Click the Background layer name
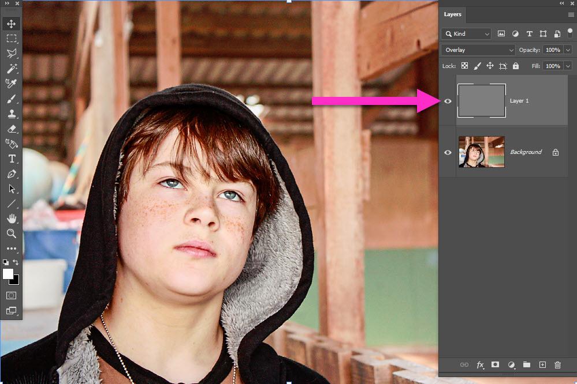 coord(526,152)
